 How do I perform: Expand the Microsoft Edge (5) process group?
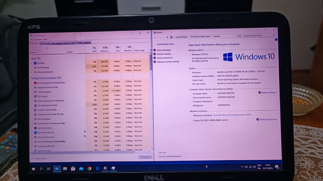coord(31,132)
